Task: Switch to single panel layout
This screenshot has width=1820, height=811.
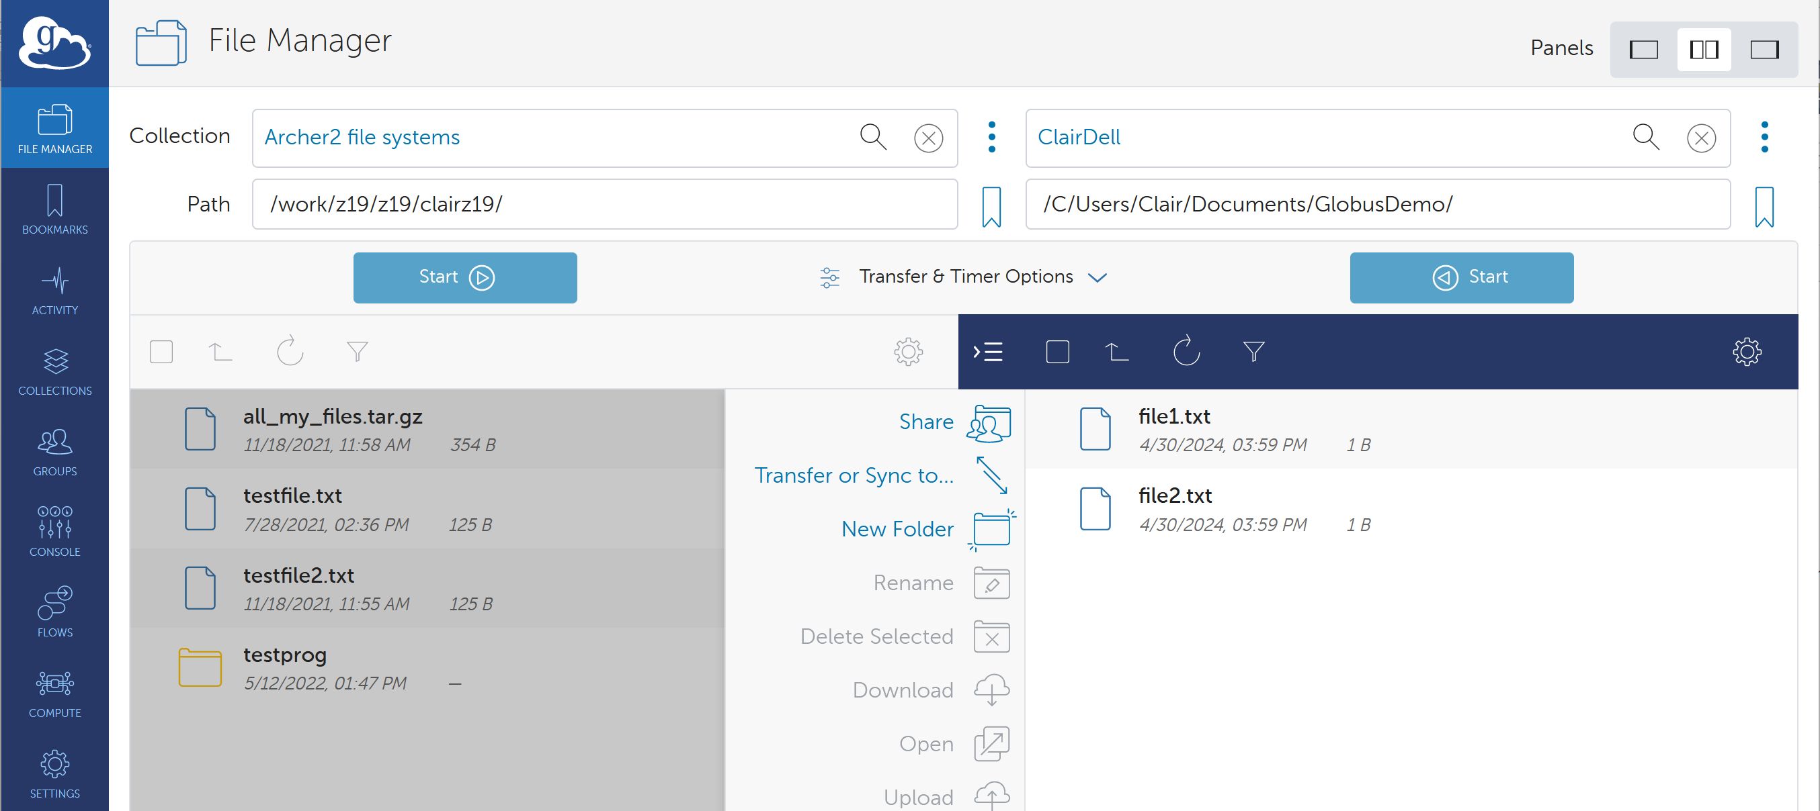Action: click(1643, 50)
